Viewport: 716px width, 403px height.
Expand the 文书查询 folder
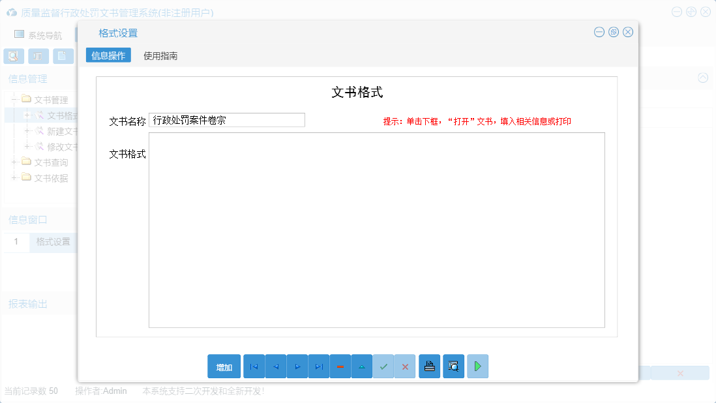point(14,162)
